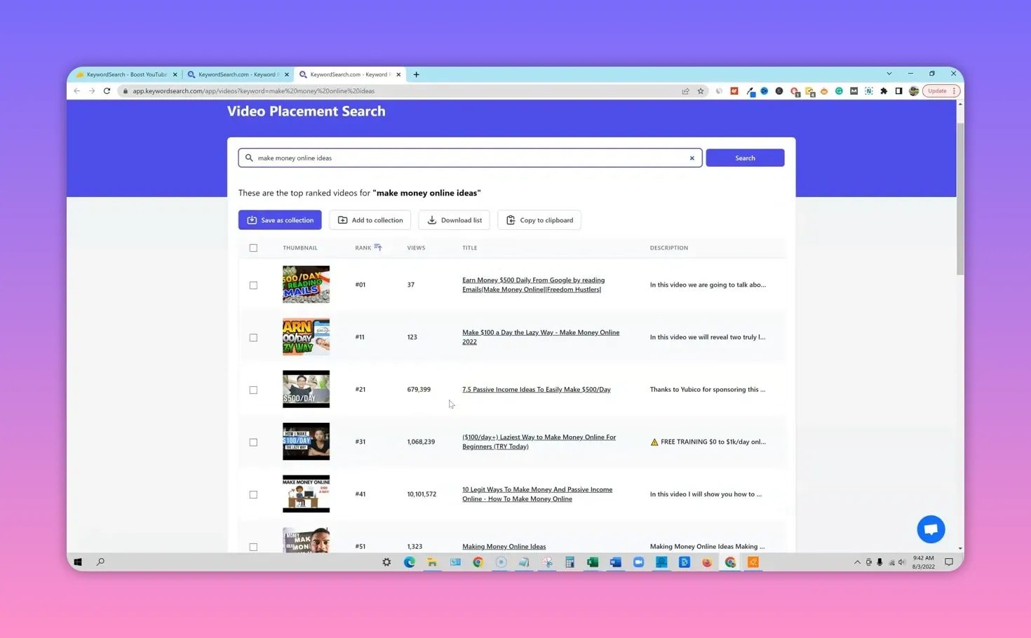Click the 7.5 Passive Income Ideas thumbnail

(x=306, y=389)
